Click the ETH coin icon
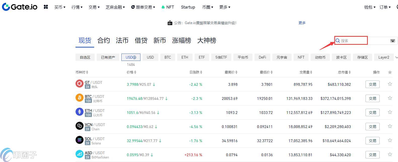Image resolution: width=398 pixels, height=162 pixels. click(x=80, y=112)
